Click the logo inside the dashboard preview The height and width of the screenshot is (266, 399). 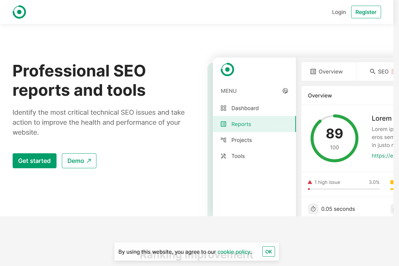pos(227,69)
